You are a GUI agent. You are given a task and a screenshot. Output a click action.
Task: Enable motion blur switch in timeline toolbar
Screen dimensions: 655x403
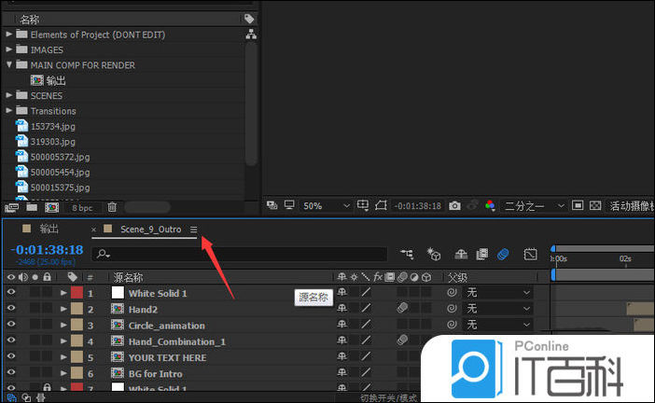coord(503,254)
